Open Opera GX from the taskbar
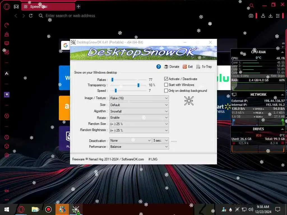This screenshot has width=287, height=215. point(21,209)
